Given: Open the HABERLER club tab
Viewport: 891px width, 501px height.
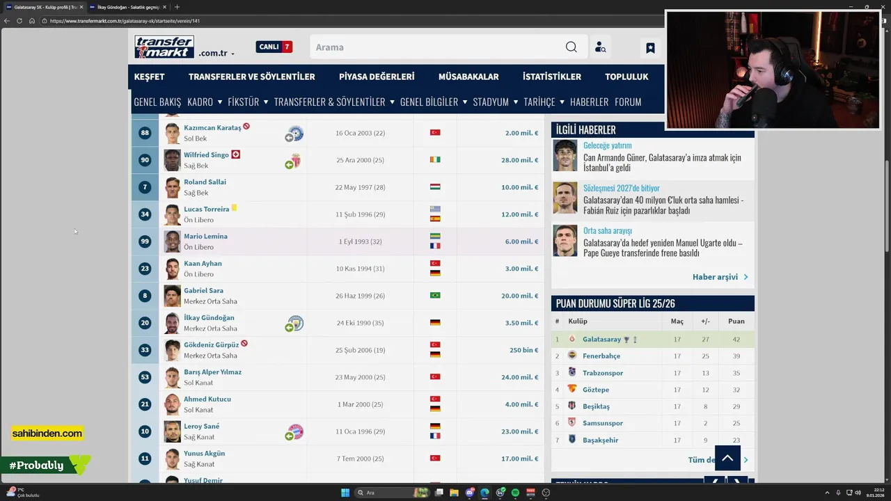Looking at the screenshot, I should [589, 102].
